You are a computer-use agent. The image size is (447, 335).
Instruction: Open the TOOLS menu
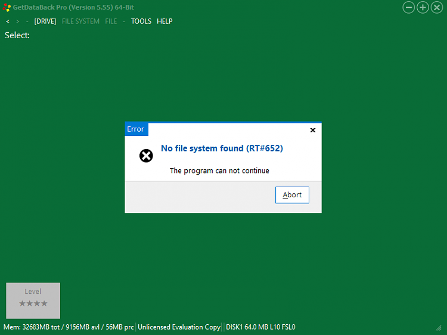141,21
